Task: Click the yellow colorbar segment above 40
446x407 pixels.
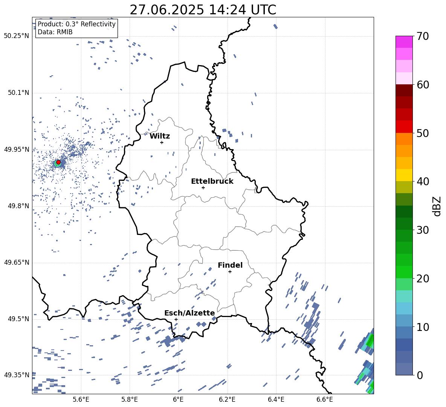Action: coord(404,175)
